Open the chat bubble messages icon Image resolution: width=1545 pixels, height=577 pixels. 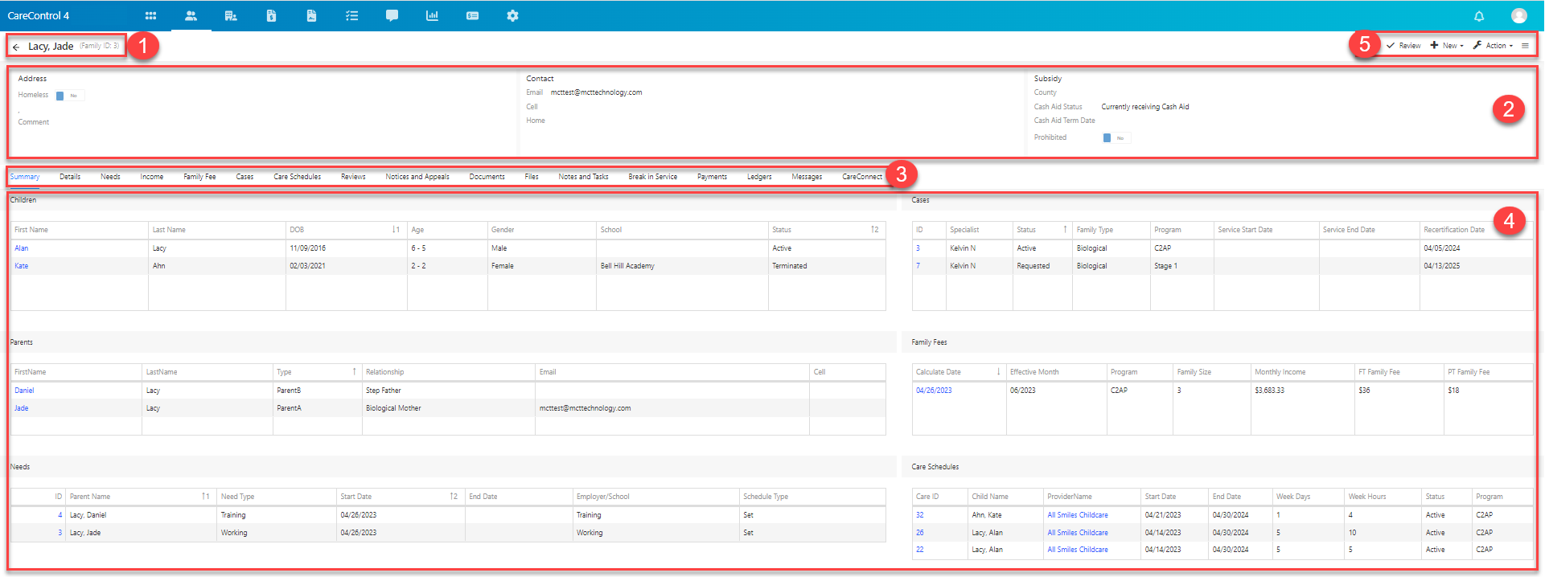392,16
